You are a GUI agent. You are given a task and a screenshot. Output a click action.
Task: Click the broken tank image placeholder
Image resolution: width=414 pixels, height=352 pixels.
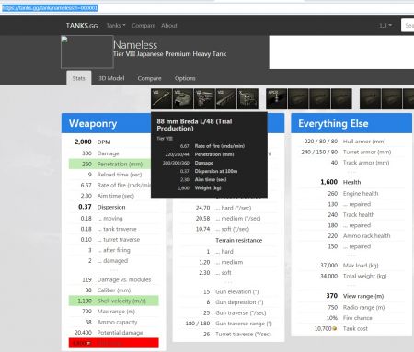(x=87, y=51)
